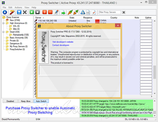158x122 pixels.
Task: Open the magic wand wizard tool
Action: pyautogui.click(x=12, y=12)
